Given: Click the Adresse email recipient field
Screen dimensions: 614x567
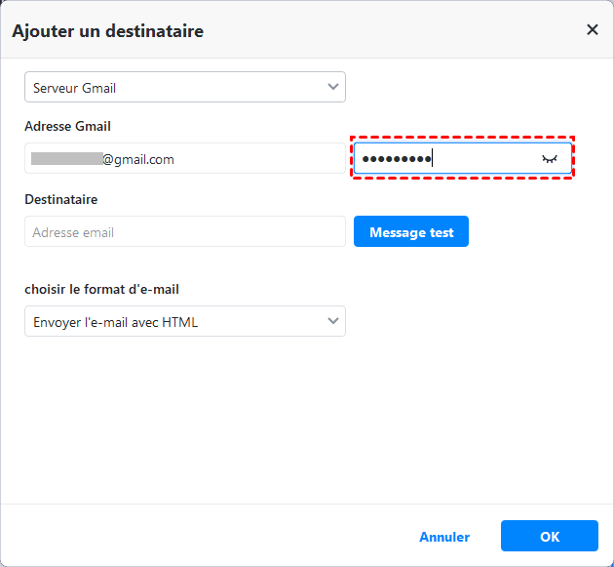Looking at the screenshot, I should [x=184, y=232].
